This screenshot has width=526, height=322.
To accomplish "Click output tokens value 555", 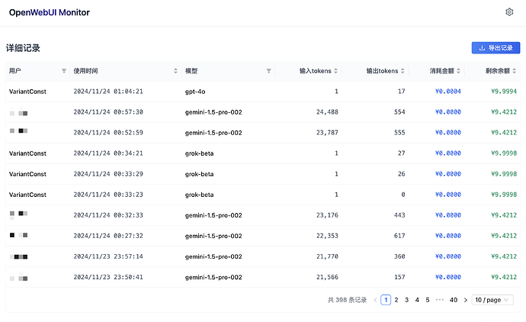I will tap(399, 133).
